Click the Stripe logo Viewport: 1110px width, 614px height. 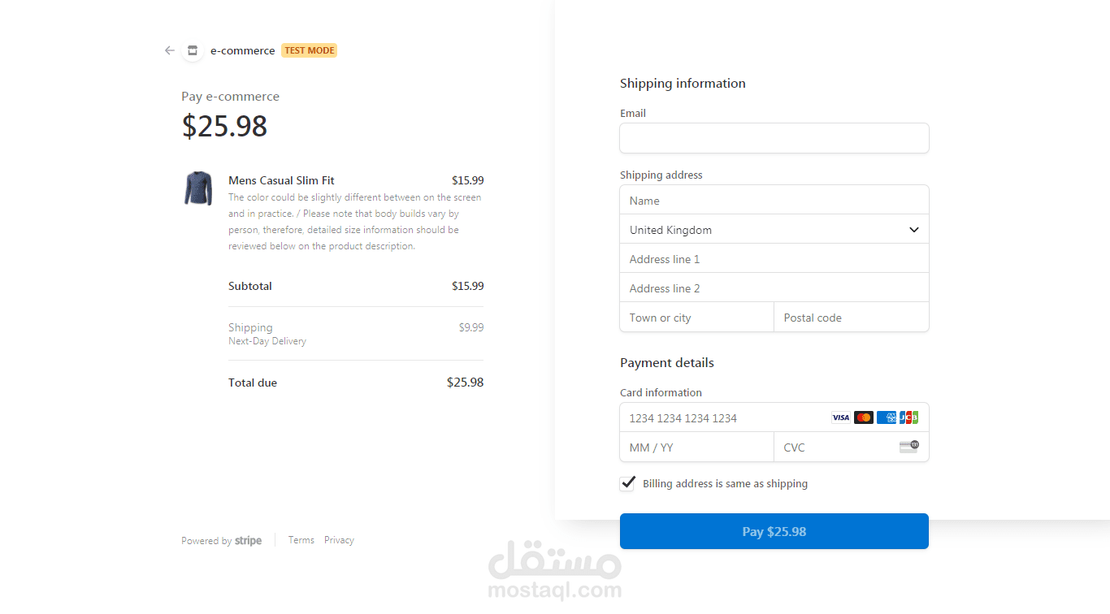coord(248,541)
